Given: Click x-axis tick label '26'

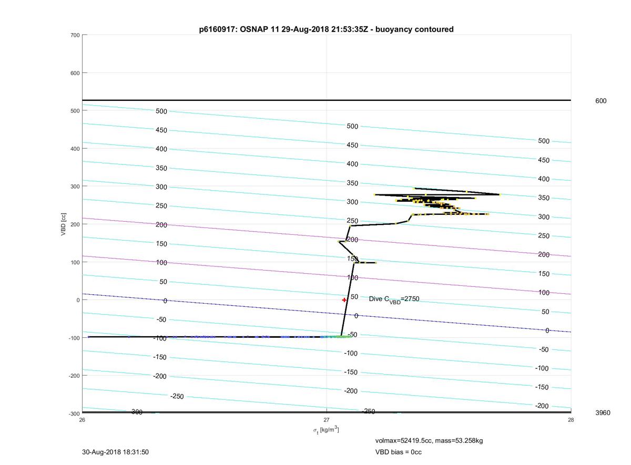Looking at the screenshot, I should pyautogui.click(x=82, y=419).
